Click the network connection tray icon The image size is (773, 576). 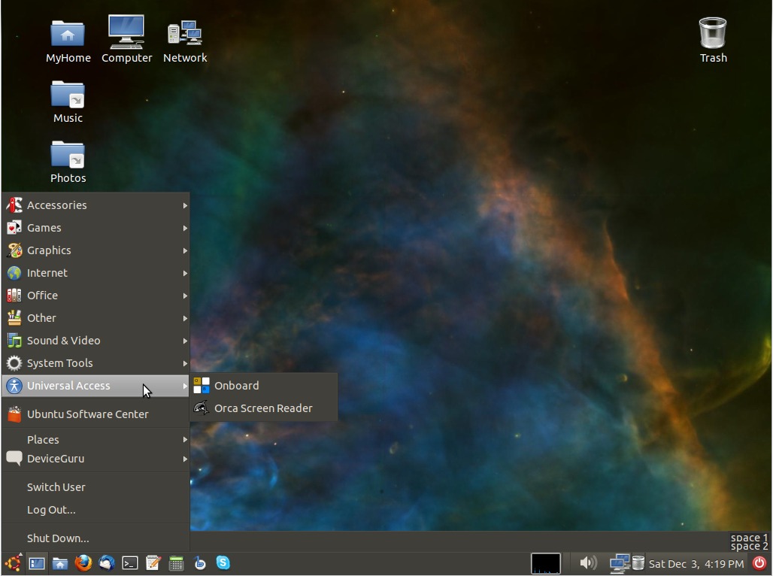point(619,563)
